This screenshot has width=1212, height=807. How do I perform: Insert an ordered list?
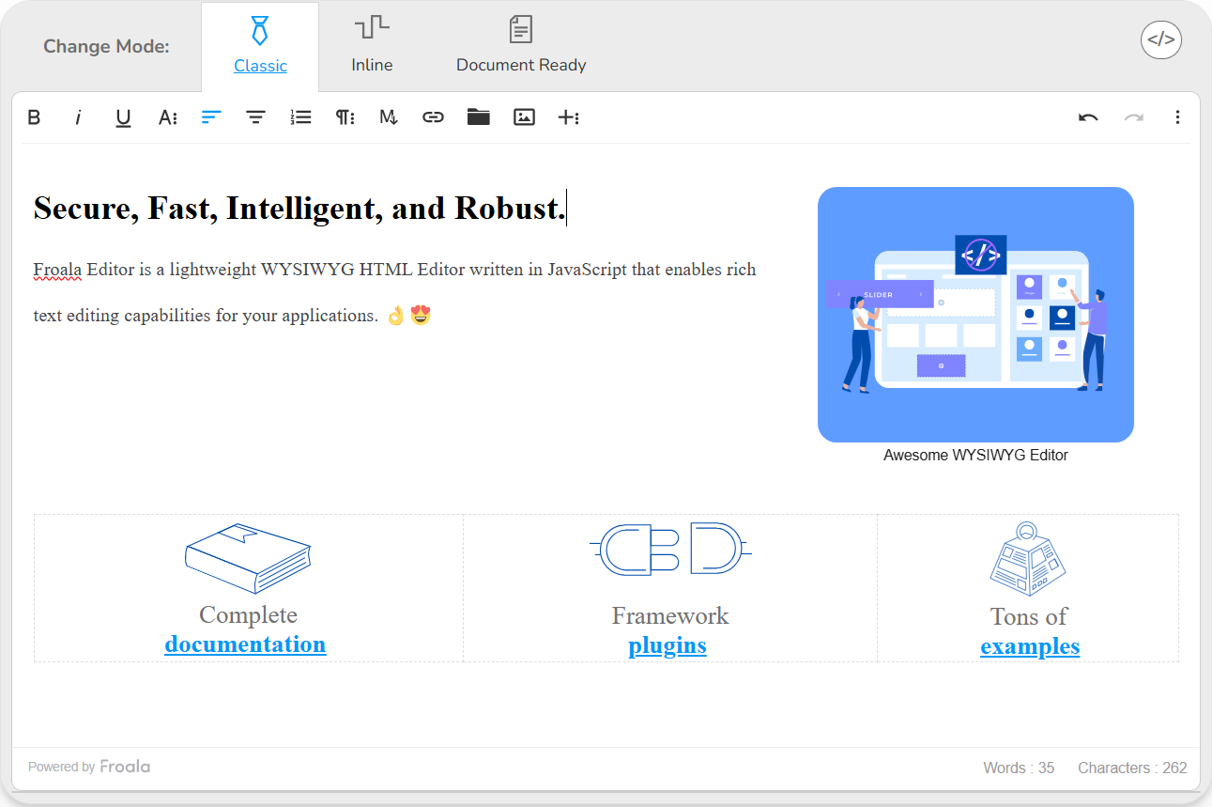[300, 116]
